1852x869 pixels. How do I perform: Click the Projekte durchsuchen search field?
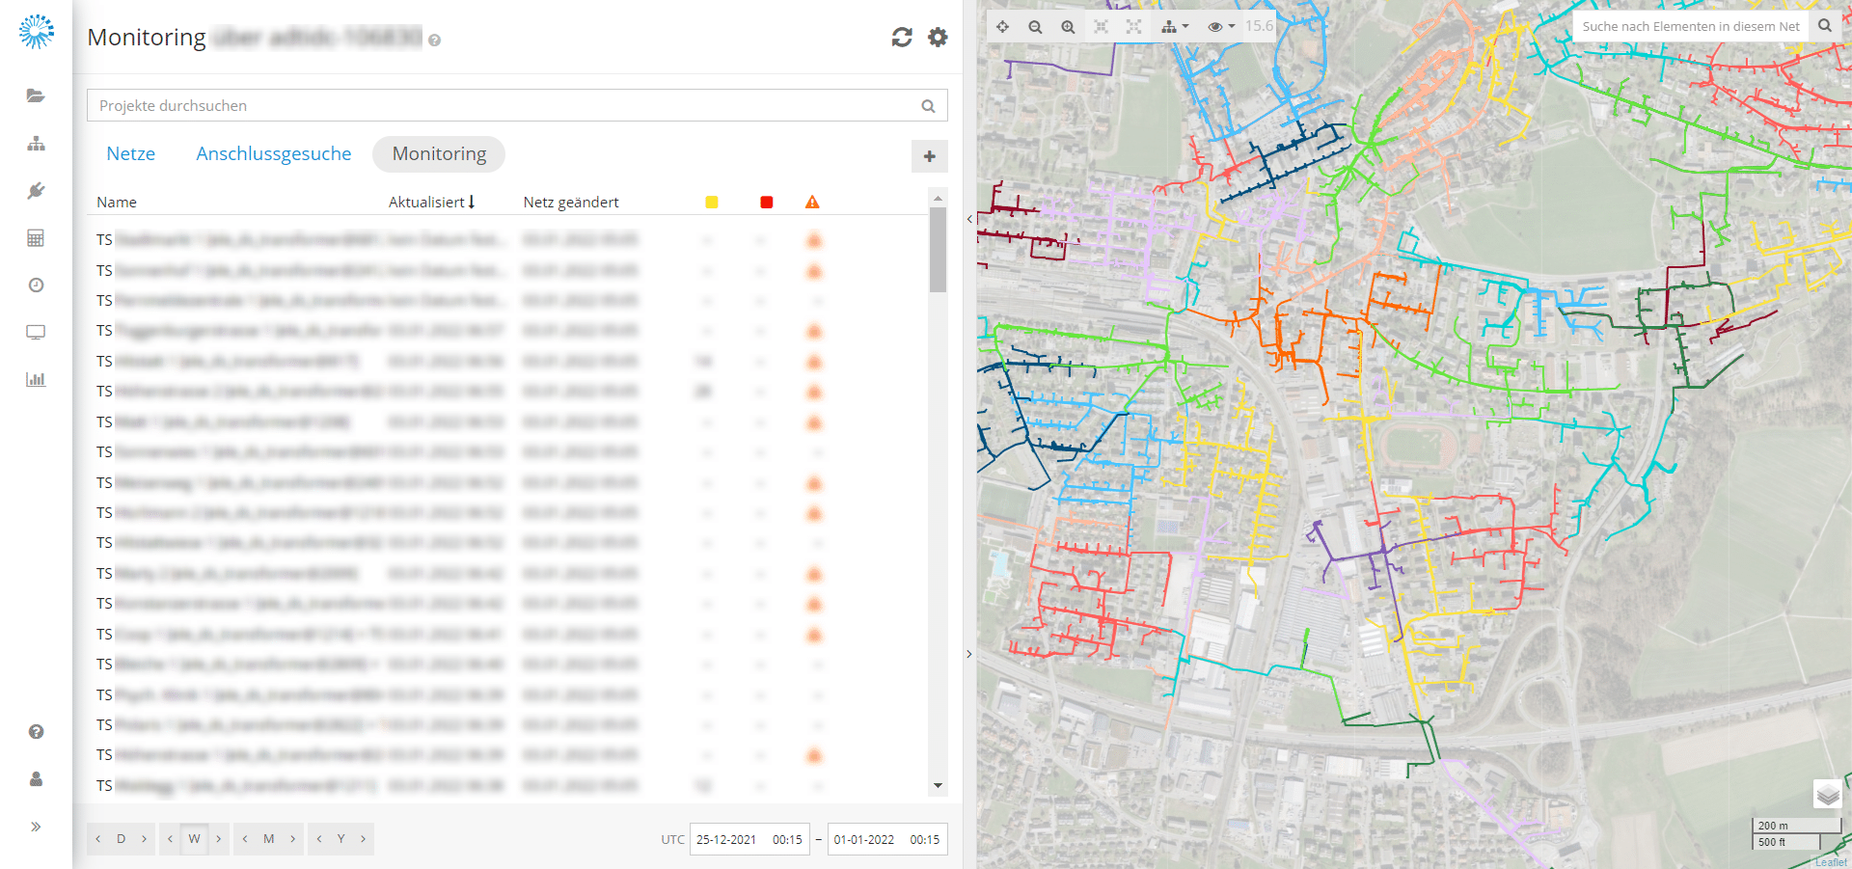pyautogui.click(x=502, y=106)
